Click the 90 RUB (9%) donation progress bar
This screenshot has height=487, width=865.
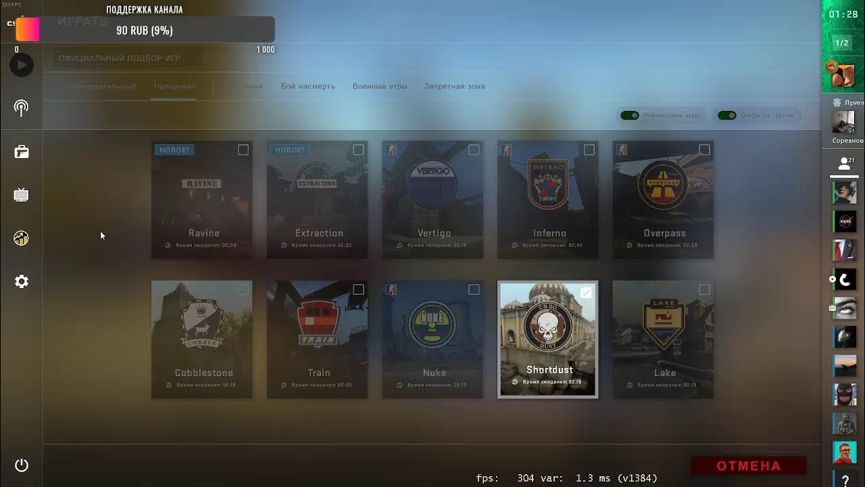[145, 30]
